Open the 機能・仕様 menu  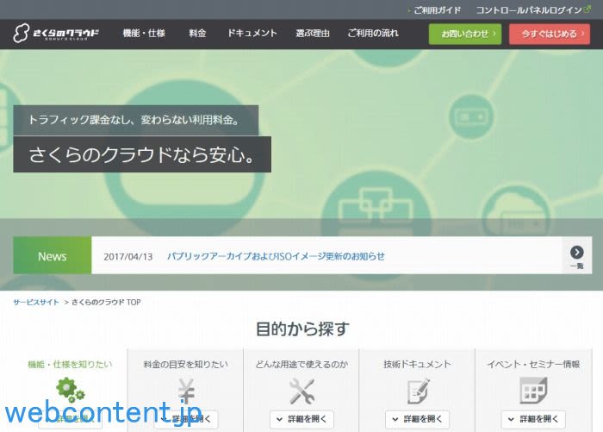tap(143, 34)
